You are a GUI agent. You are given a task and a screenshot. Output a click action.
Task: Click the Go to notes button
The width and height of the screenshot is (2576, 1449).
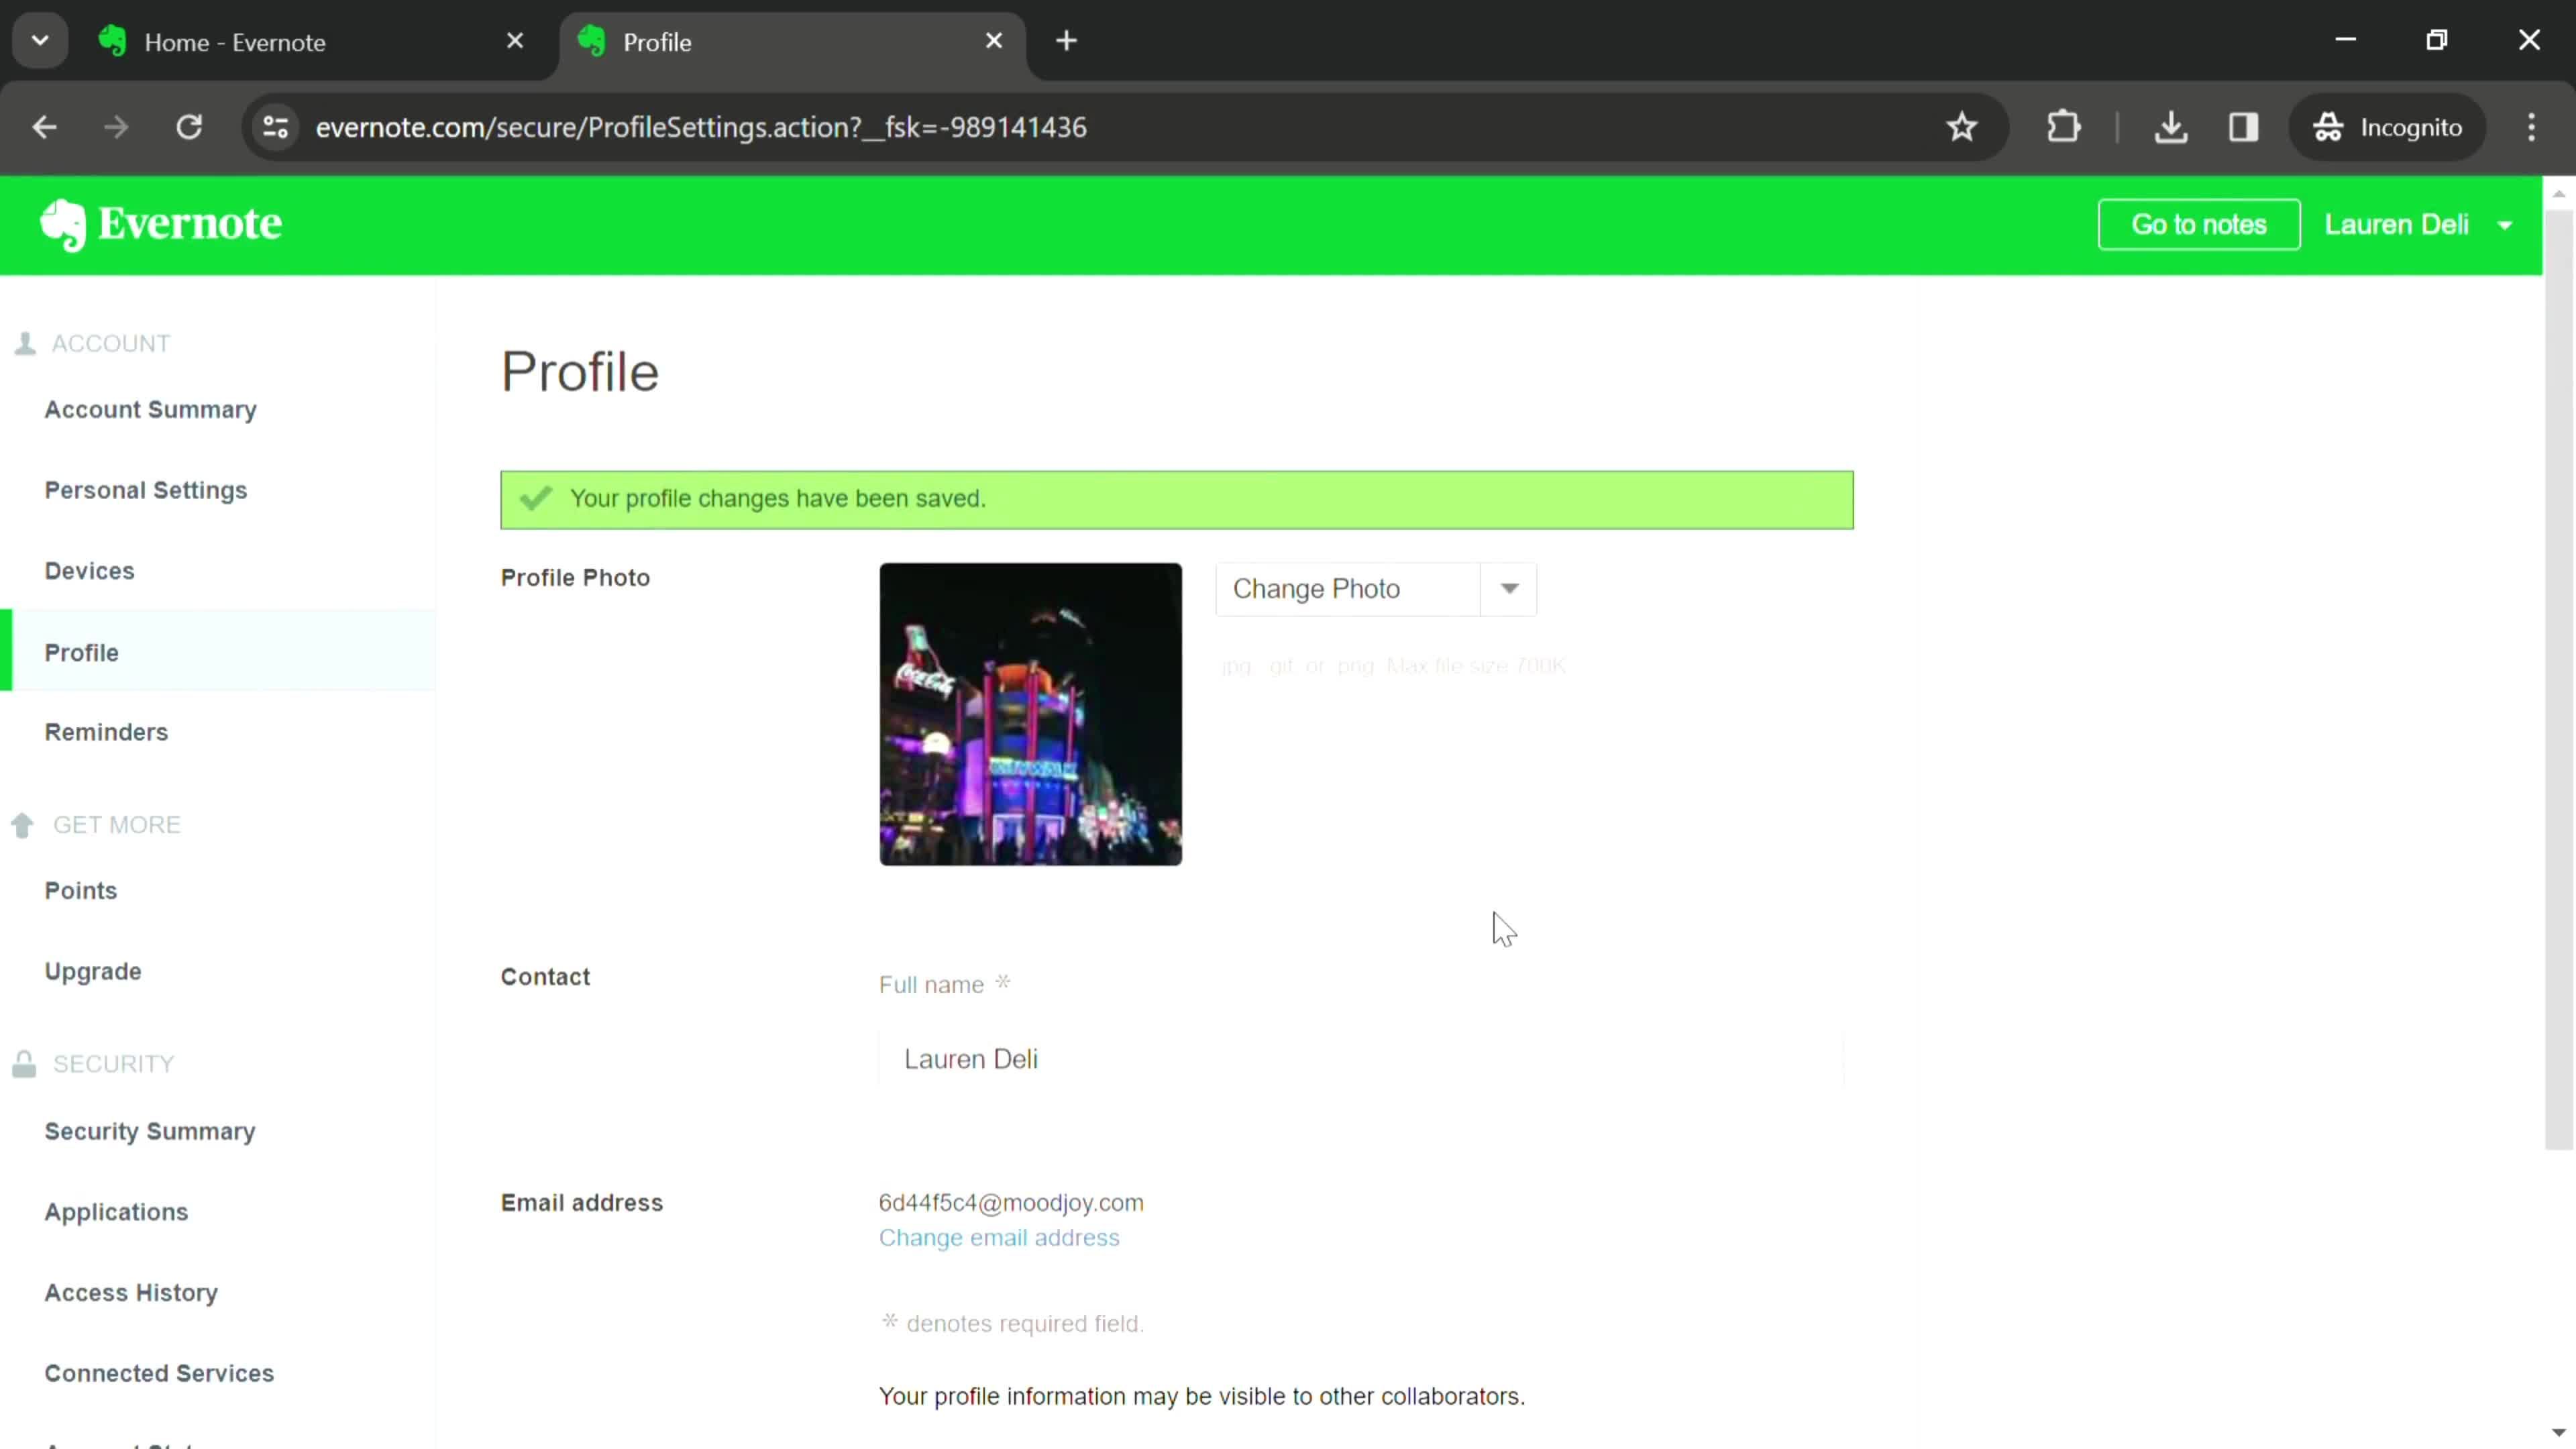pyautogui.click(x=2198, y=225)
